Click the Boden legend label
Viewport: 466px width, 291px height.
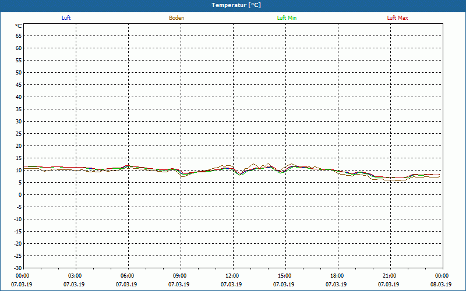tap(176, 18)
